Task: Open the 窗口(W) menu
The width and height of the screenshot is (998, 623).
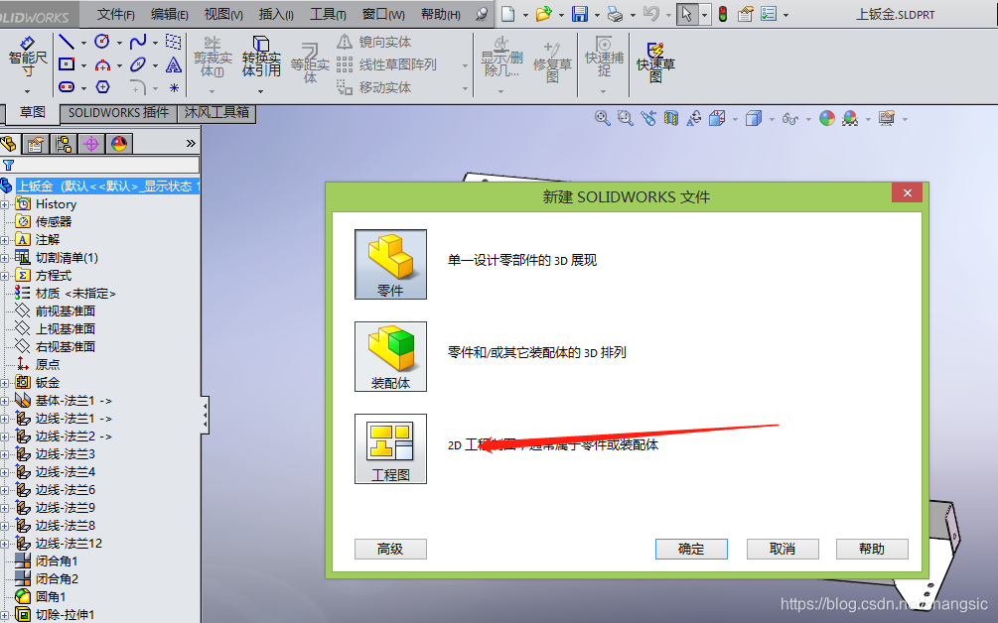Action: [x=383, y=14]
